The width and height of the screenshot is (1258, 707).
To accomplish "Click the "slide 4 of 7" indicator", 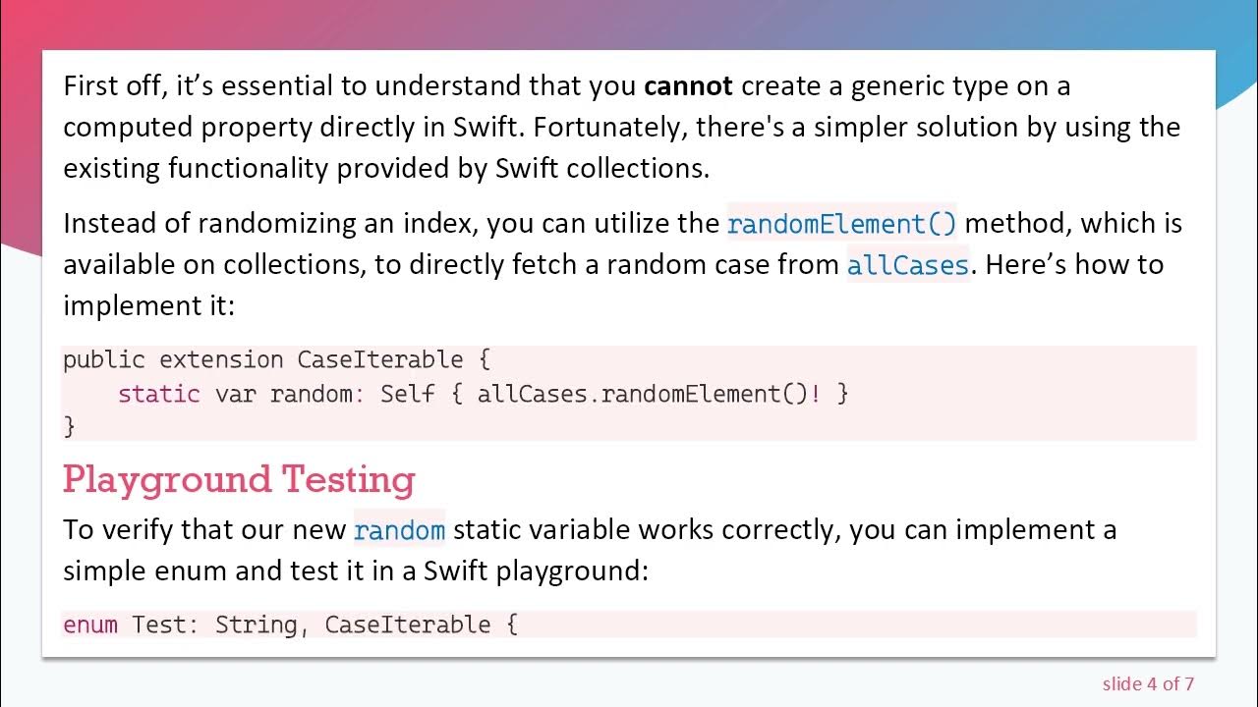I will (1148, 683).
